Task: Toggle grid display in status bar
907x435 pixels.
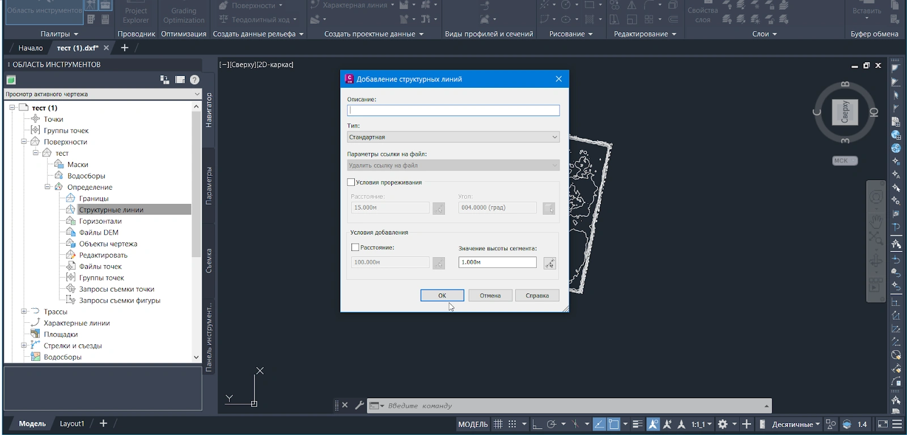Action: (x=498, y=424)
